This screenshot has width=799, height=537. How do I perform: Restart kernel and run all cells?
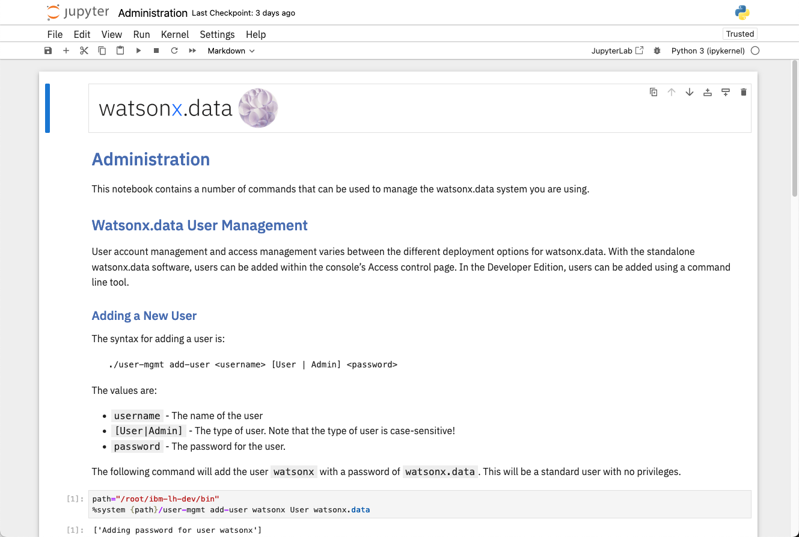tap(192, 51)
